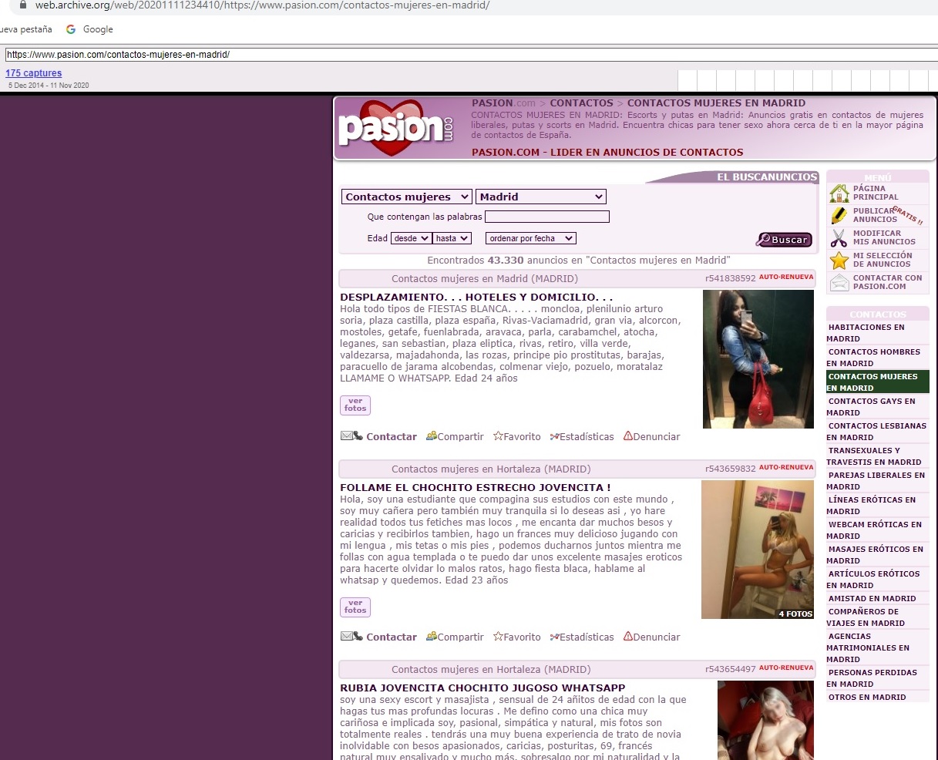
Task: Open the ordenar por fecha dropdown
Action: [531, 238]
